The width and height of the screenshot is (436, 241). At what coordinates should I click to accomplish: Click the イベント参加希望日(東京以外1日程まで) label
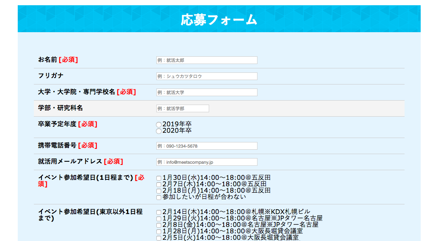[x=90, y=215]
